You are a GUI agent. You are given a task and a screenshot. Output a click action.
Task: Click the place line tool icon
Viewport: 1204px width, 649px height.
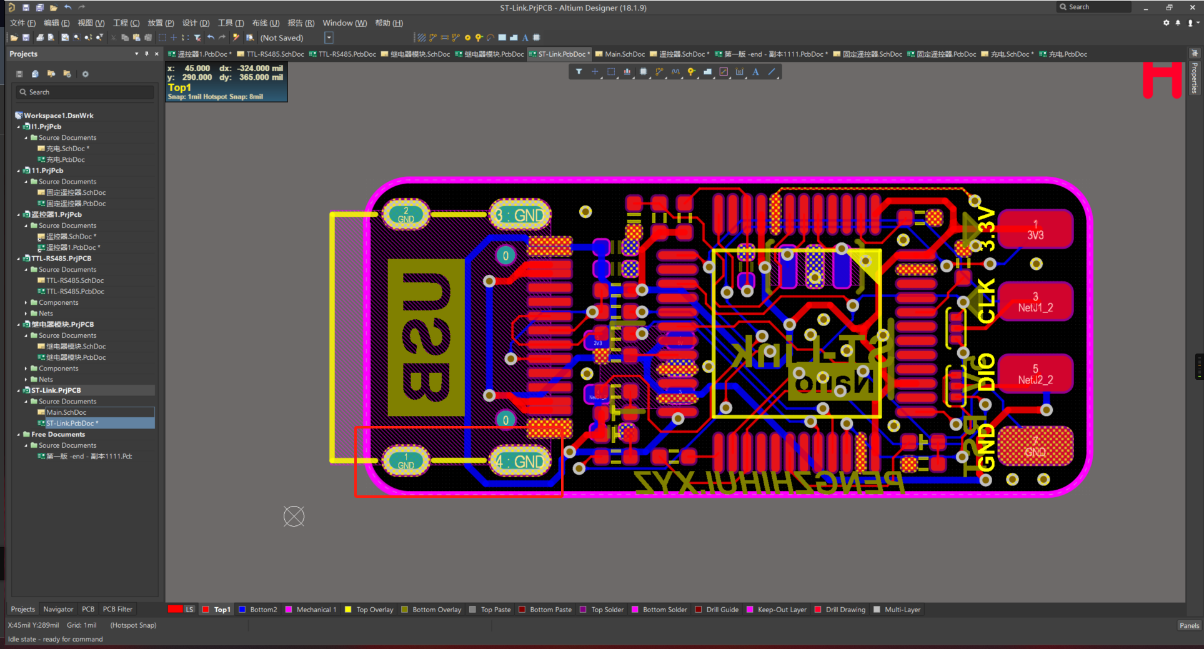point(772,72)
